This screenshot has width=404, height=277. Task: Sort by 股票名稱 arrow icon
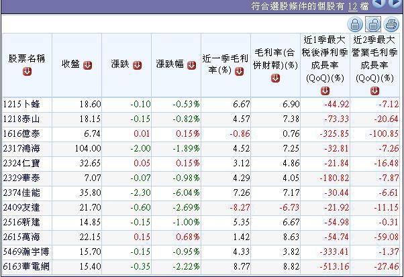27,71
